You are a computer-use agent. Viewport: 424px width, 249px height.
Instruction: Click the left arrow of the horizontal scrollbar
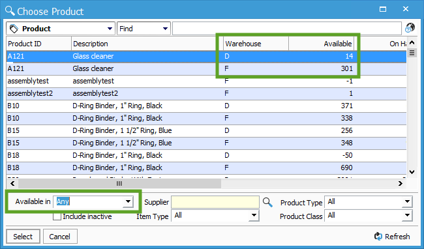coord(12,184)
